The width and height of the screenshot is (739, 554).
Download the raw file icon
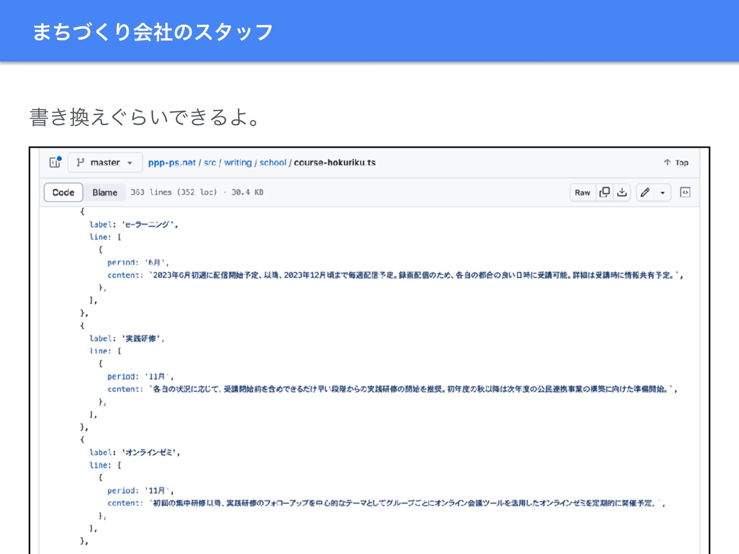point(622,192)
